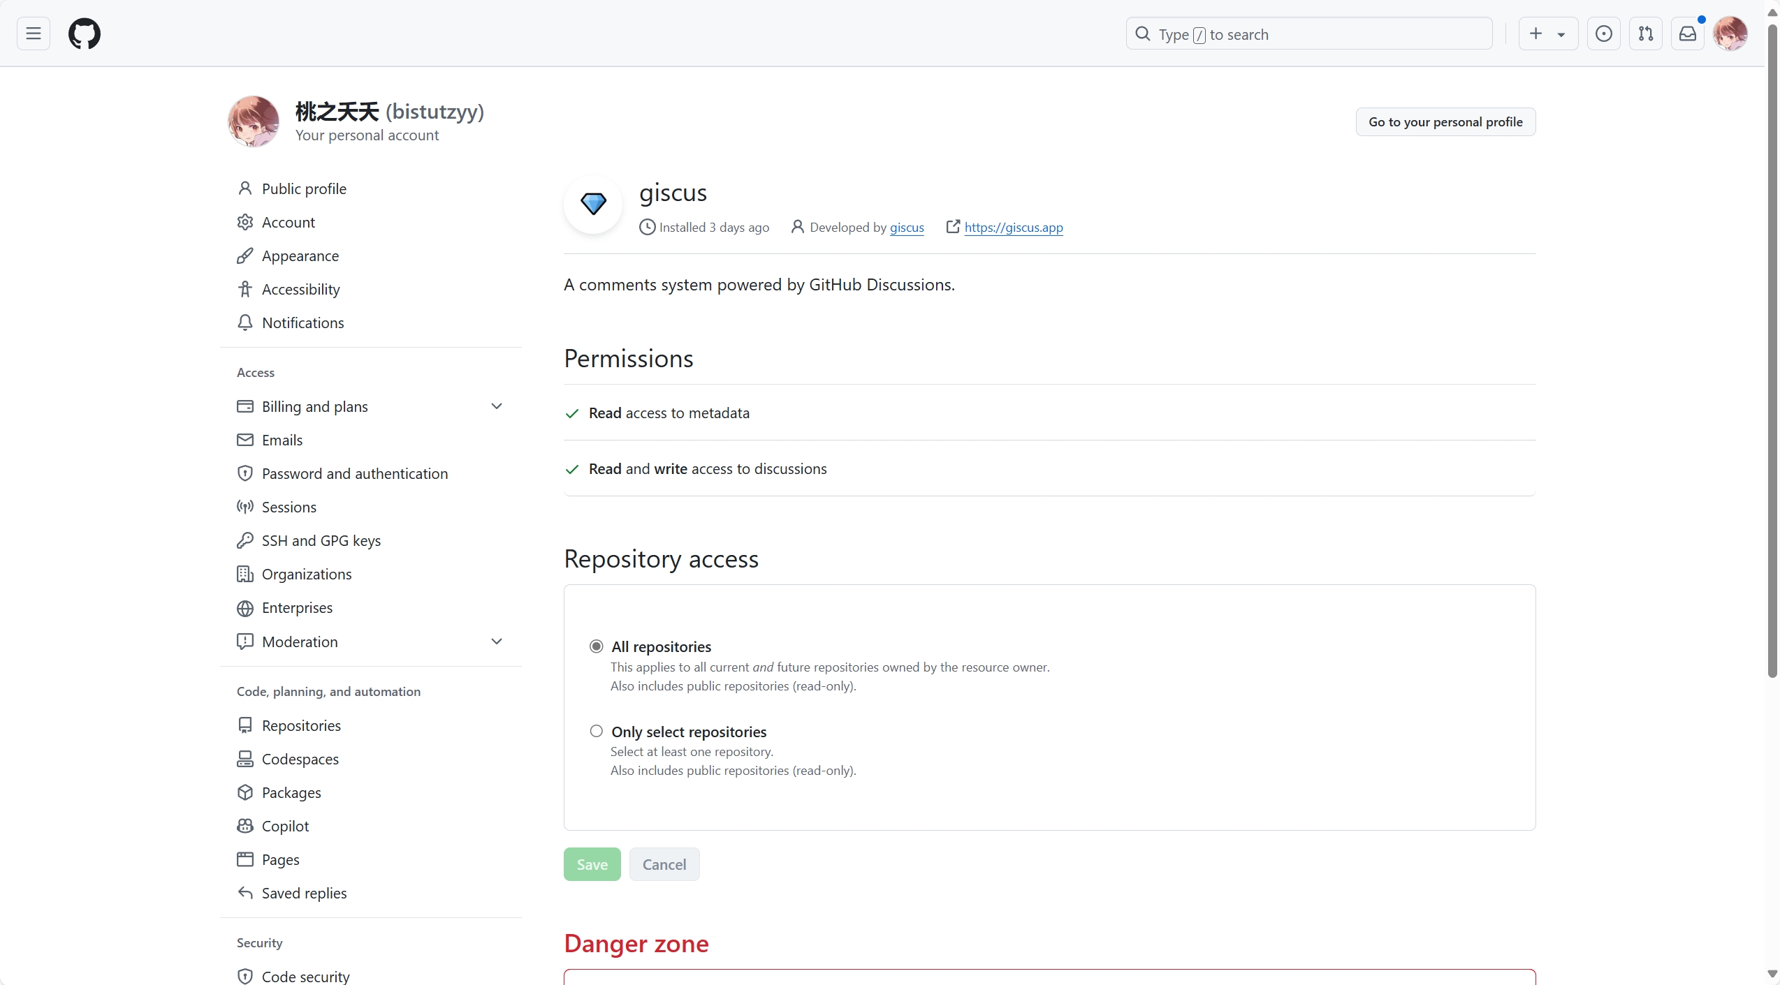Open user avatar menu in header

pos(1730,34)
